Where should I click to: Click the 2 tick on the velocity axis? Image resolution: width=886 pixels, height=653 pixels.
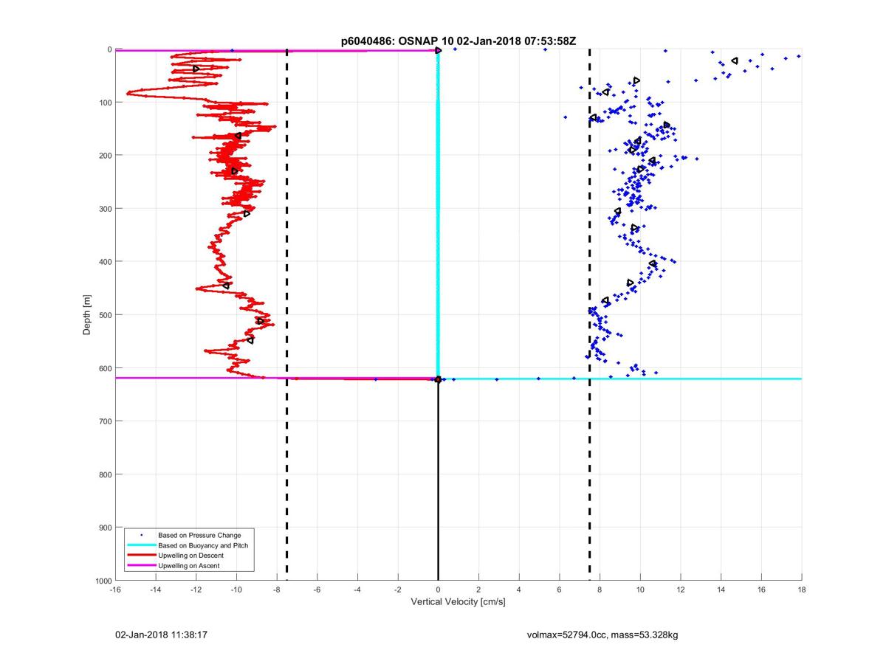point(478,590)
